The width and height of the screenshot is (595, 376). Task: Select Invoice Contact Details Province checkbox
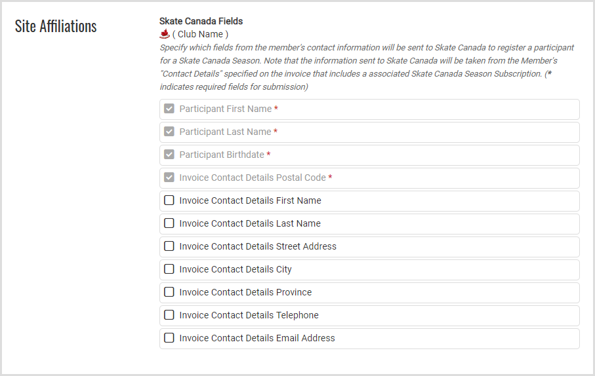coord(169,292)
